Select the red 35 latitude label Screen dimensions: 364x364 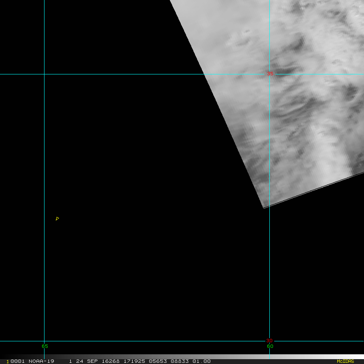tap(270, 74)
